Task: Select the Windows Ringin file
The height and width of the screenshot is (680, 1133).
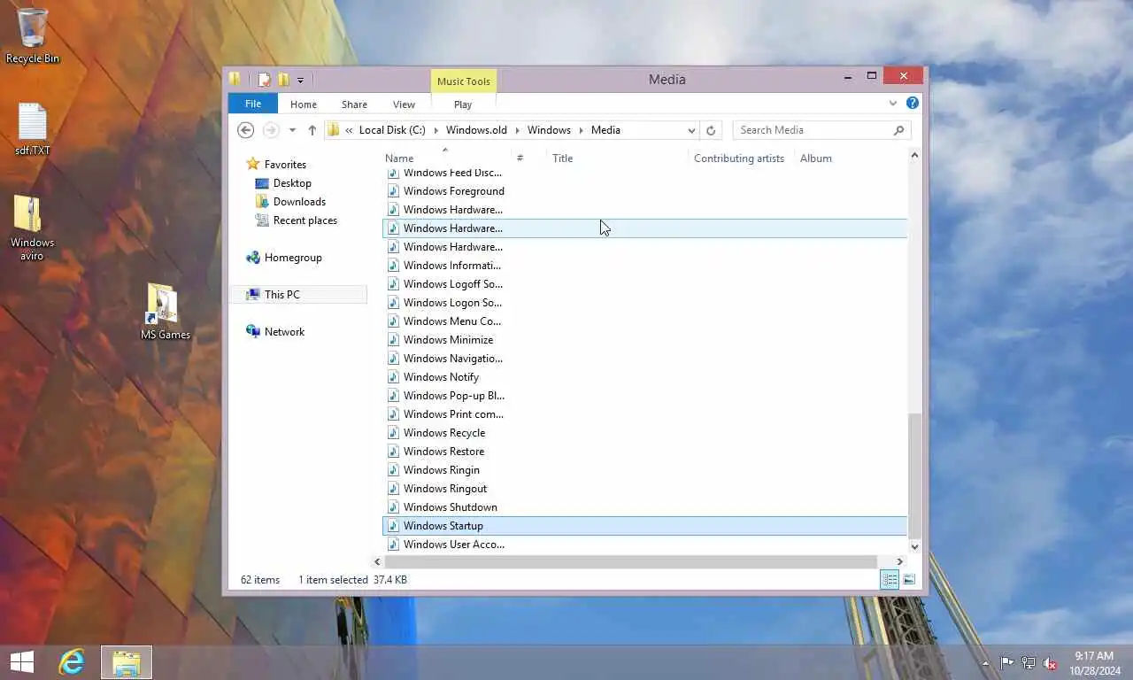Action: 441,470
